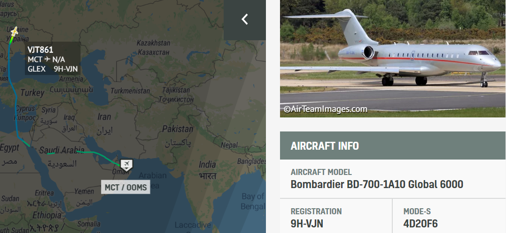This screenshot has height=233, width=506.
Task: Select the VJT861 callsign in flight label
Action: (40, 50)
